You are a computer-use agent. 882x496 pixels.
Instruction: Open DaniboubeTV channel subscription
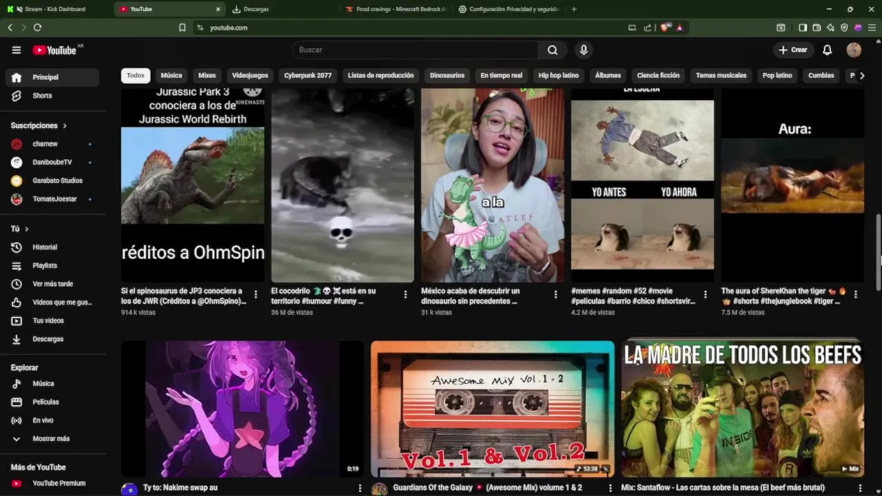coord(52,162)
